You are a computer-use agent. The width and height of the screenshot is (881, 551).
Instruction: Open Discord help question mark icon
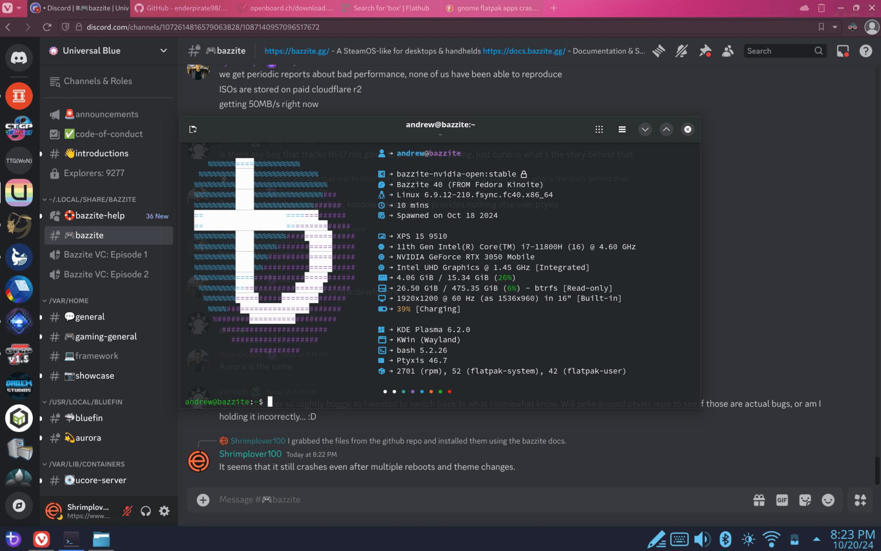866,51
